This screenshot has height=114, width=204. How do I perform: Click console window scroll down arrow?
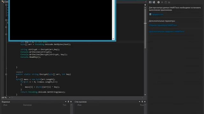(x=113, y=39)
